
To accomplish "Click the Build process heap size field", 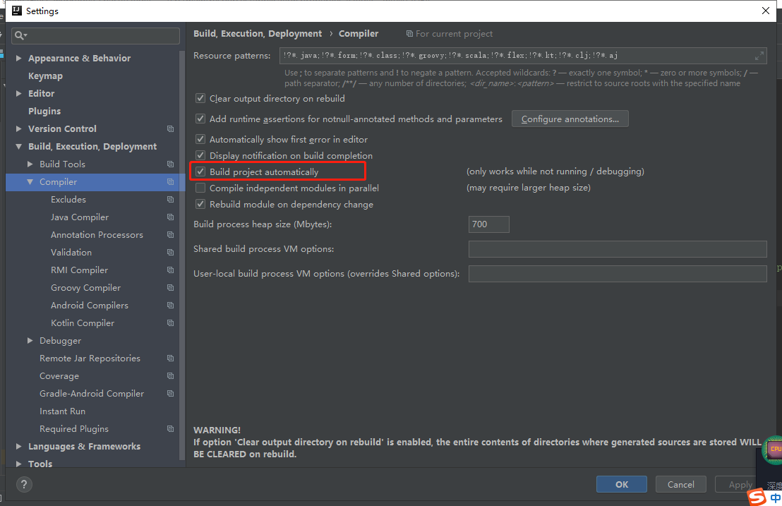I will pyautogui.click(x=488, y=224).
